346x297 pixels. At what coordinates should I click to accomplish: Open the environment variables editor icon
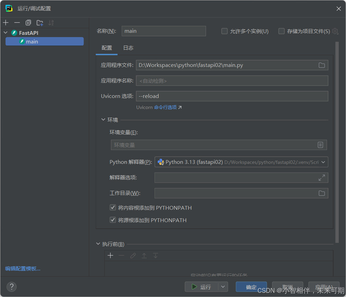[320, 145]
